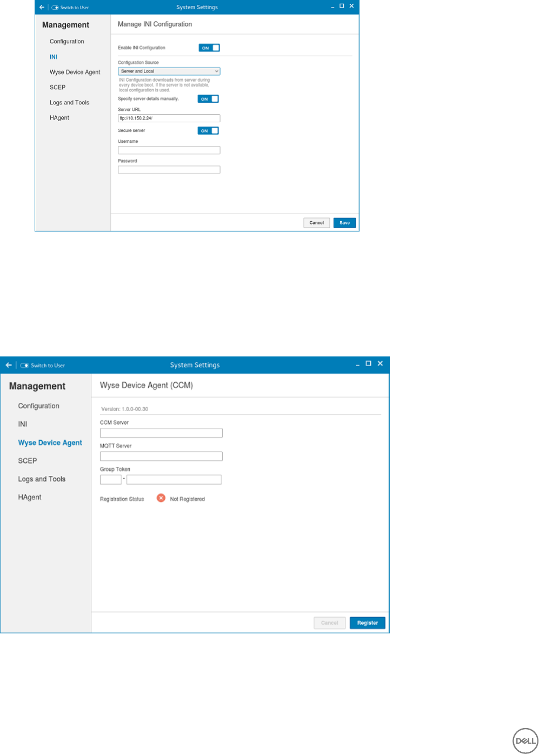Click the Username input field

tap(169, 150)
